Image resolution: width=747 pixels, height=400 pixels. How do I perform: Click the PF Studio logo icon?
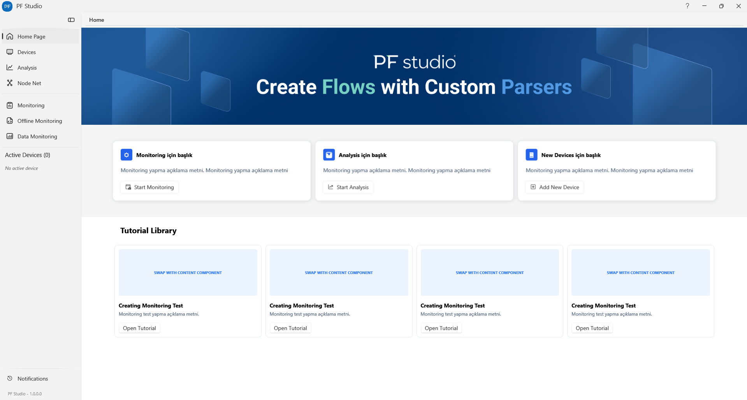pos(7,6)
